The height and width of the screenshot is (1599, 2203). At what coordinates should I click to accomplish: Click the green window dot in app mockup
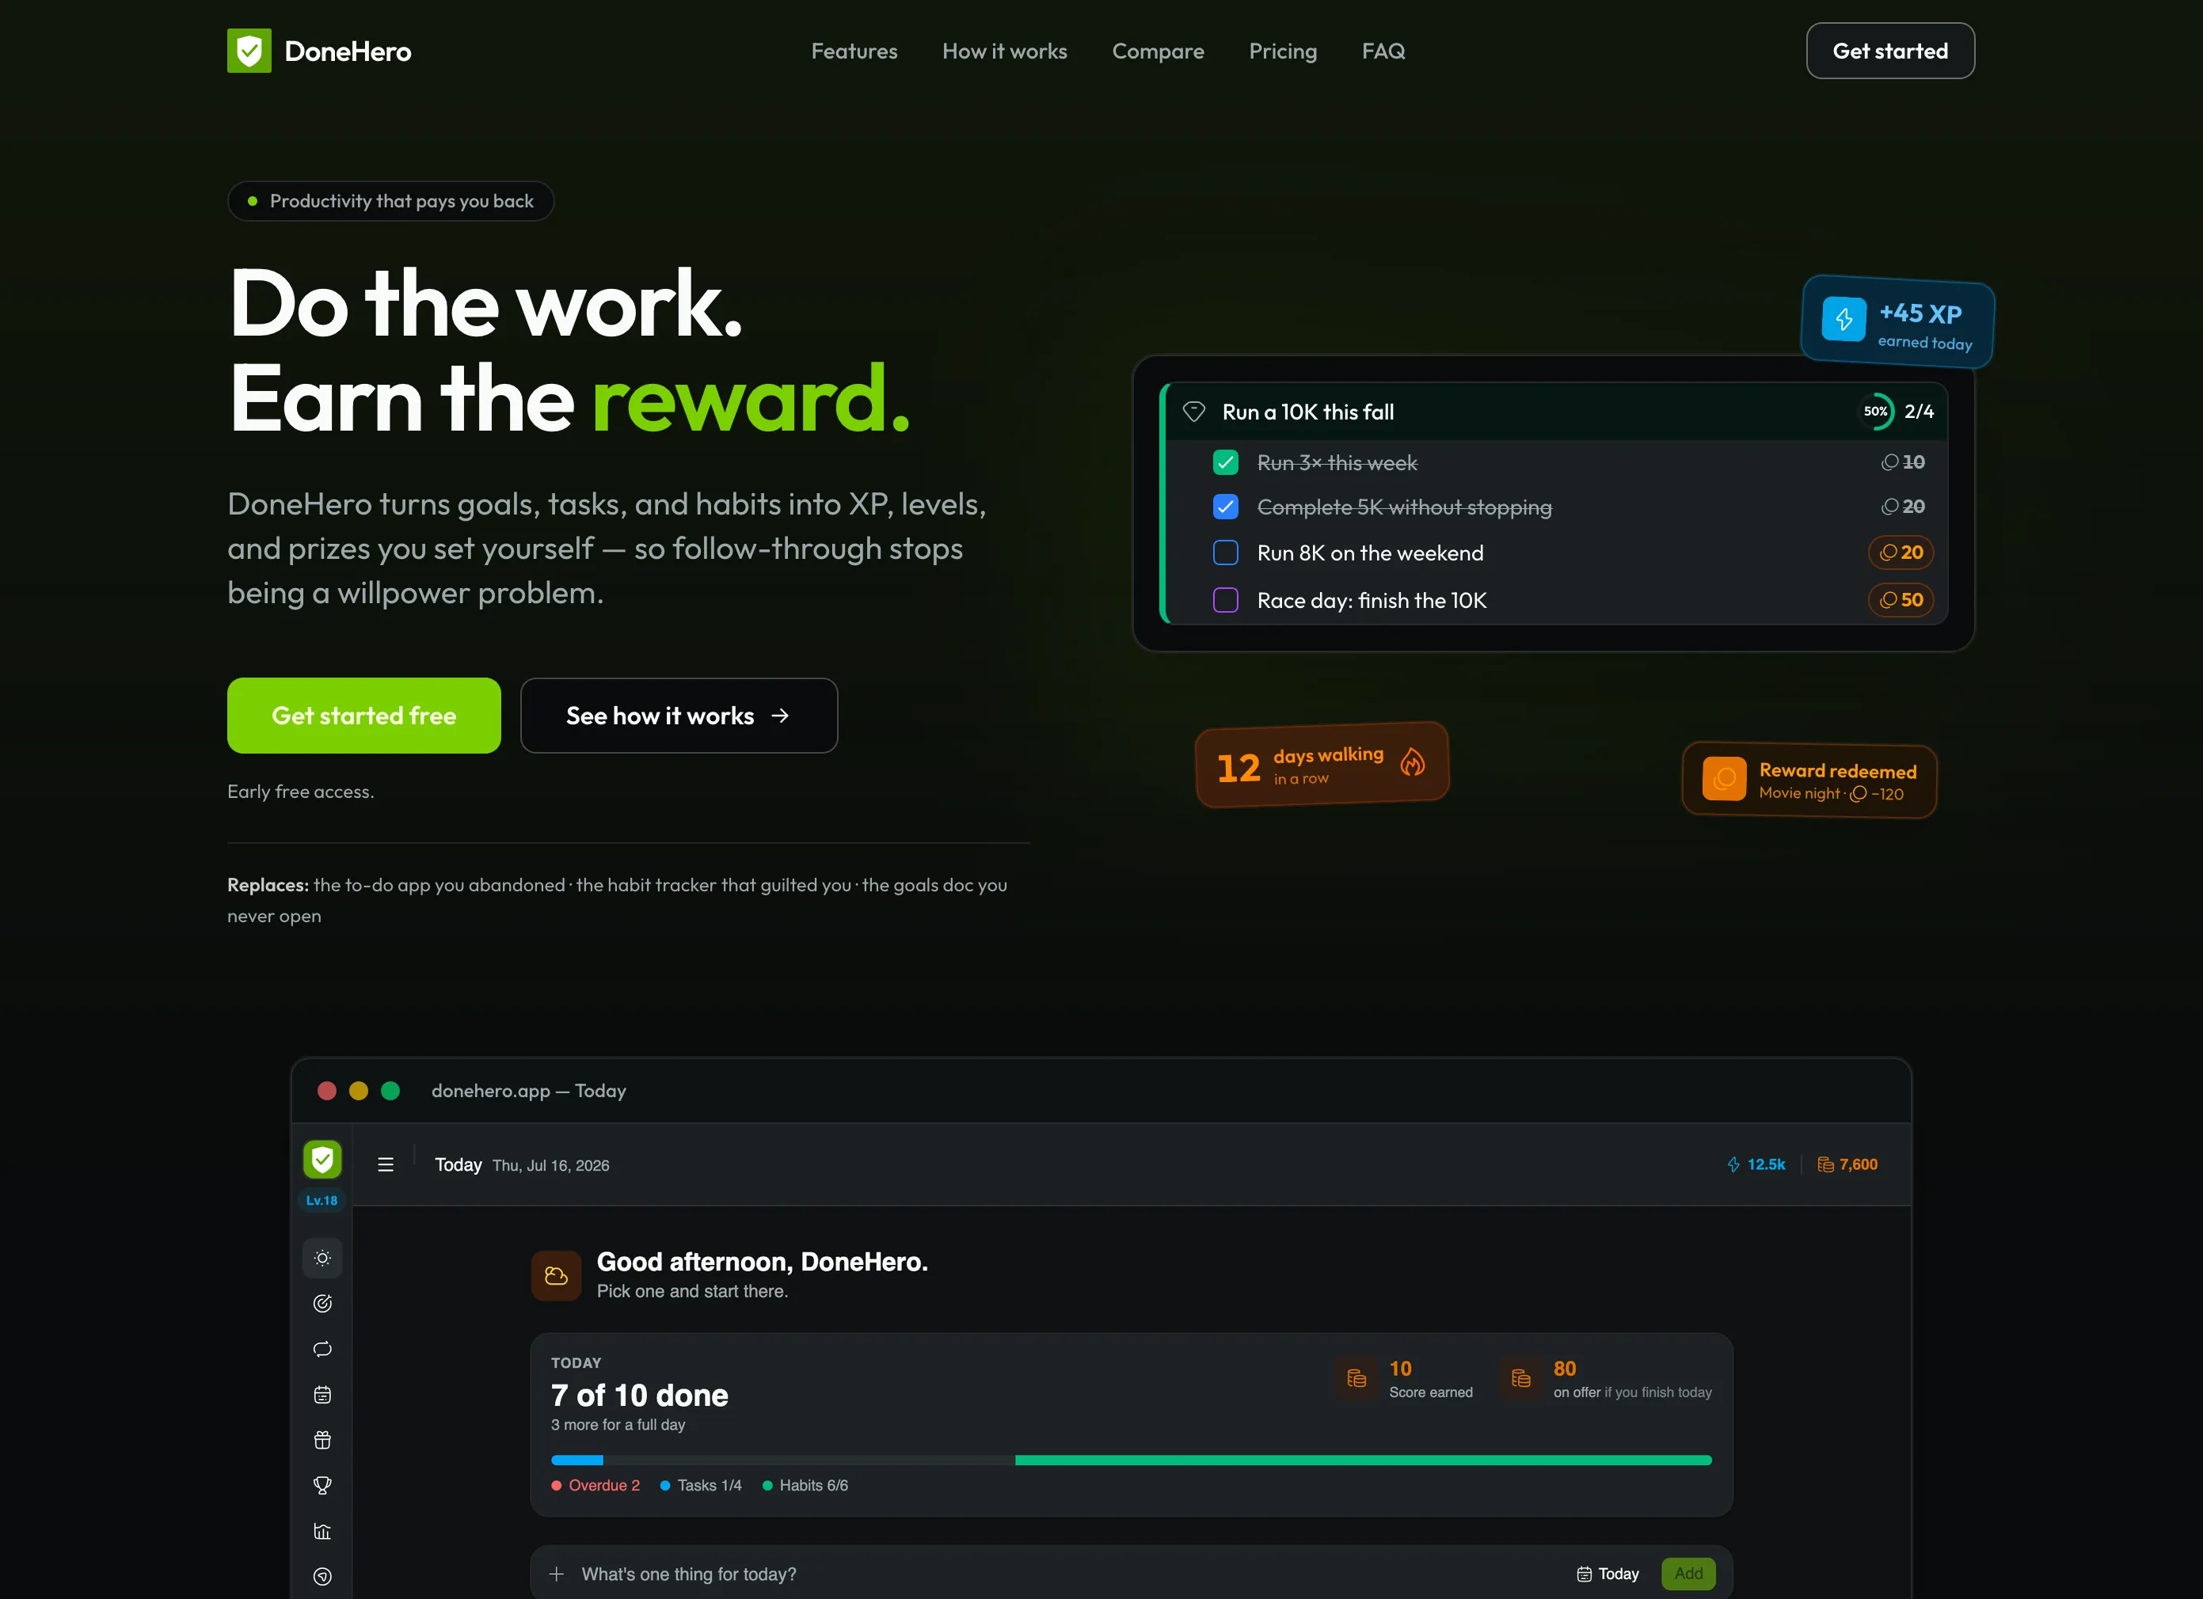(390, 1090)
